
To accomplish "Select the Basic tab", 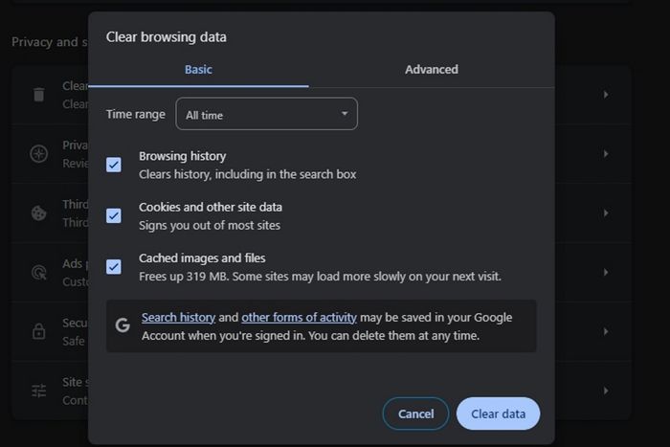I will point(198,70).
